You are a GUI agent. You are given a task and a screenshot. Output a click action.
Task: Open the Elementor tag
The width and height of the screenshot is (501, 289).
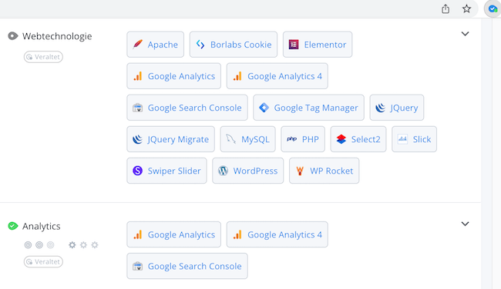coord(318,45)
